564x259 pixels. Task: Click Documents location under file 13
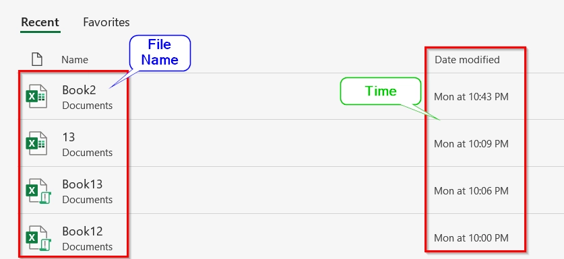[88, 153]
